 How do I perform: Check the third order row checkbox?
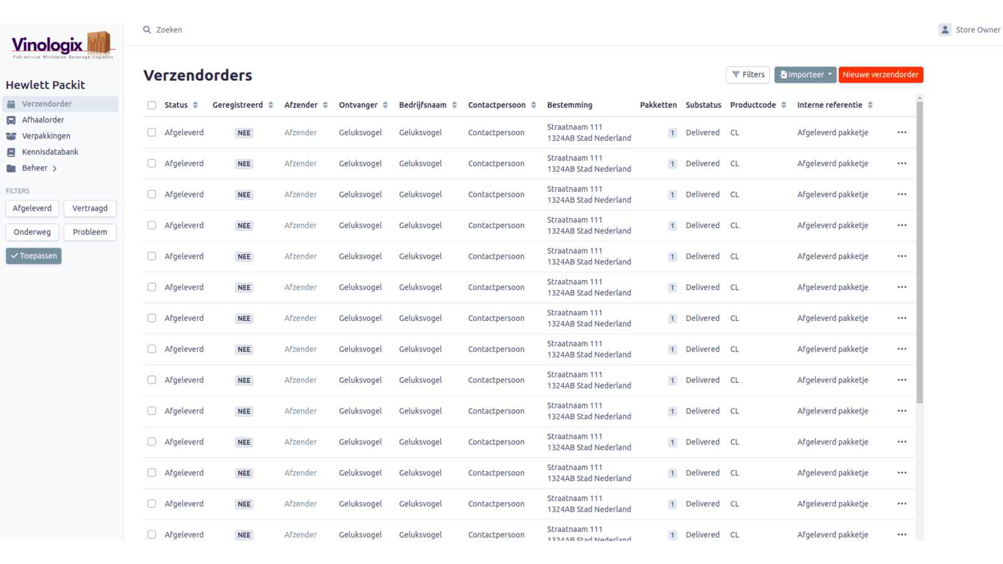click(152, 194)
